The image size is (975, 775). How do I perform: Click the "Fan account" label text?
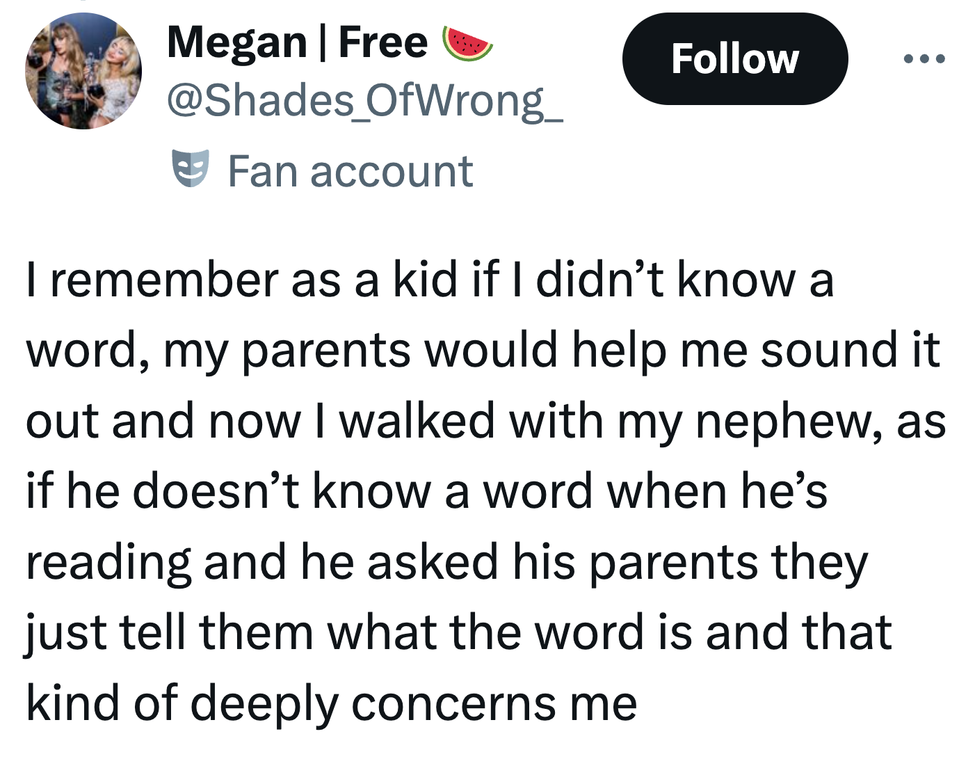[x=350, y=171]
